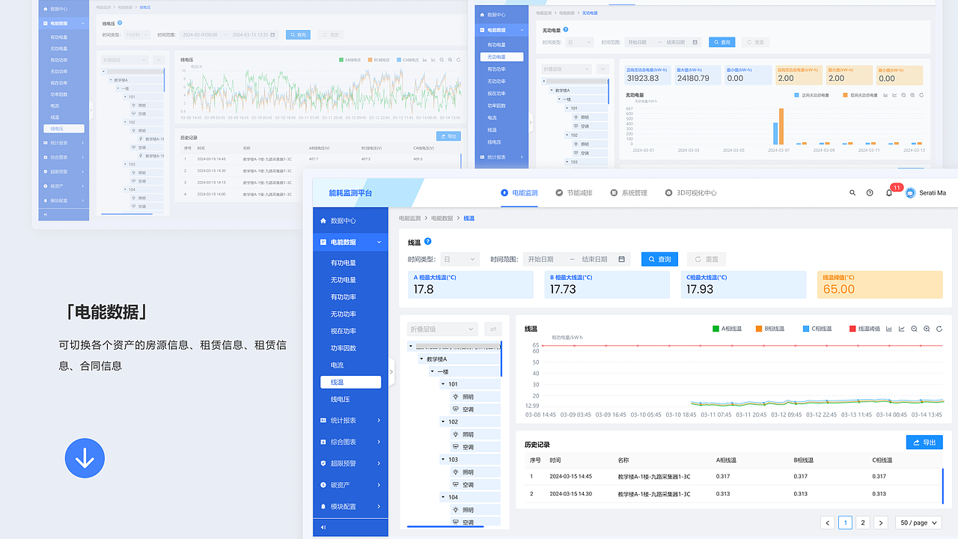Expand the 综合图表 sidebar group
Image resolution: width=958 pixels, height=539 pixels.
click(x=350, y=442)
